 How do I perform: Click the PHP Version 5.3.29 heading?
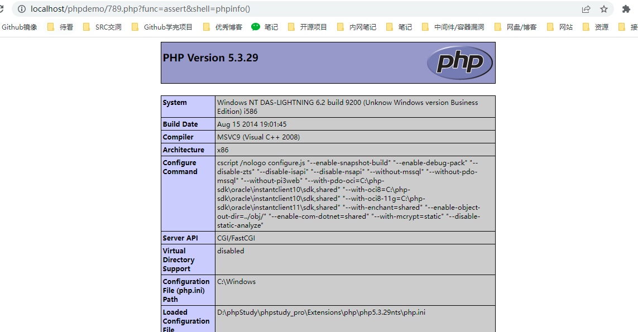(x=210, y=58)
